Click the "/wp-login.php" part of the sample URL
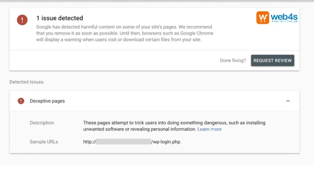 point(166,142)
